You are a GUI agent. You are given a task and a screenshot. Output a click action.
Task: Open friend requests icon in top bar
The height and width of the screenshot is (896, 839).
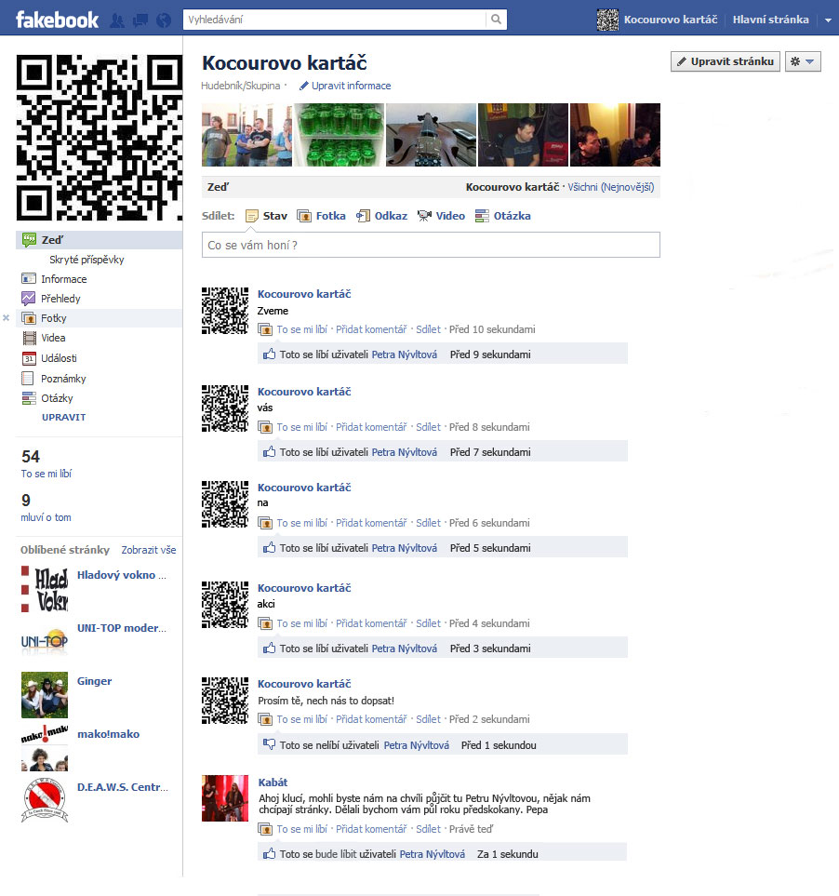(x=117, y=20)
